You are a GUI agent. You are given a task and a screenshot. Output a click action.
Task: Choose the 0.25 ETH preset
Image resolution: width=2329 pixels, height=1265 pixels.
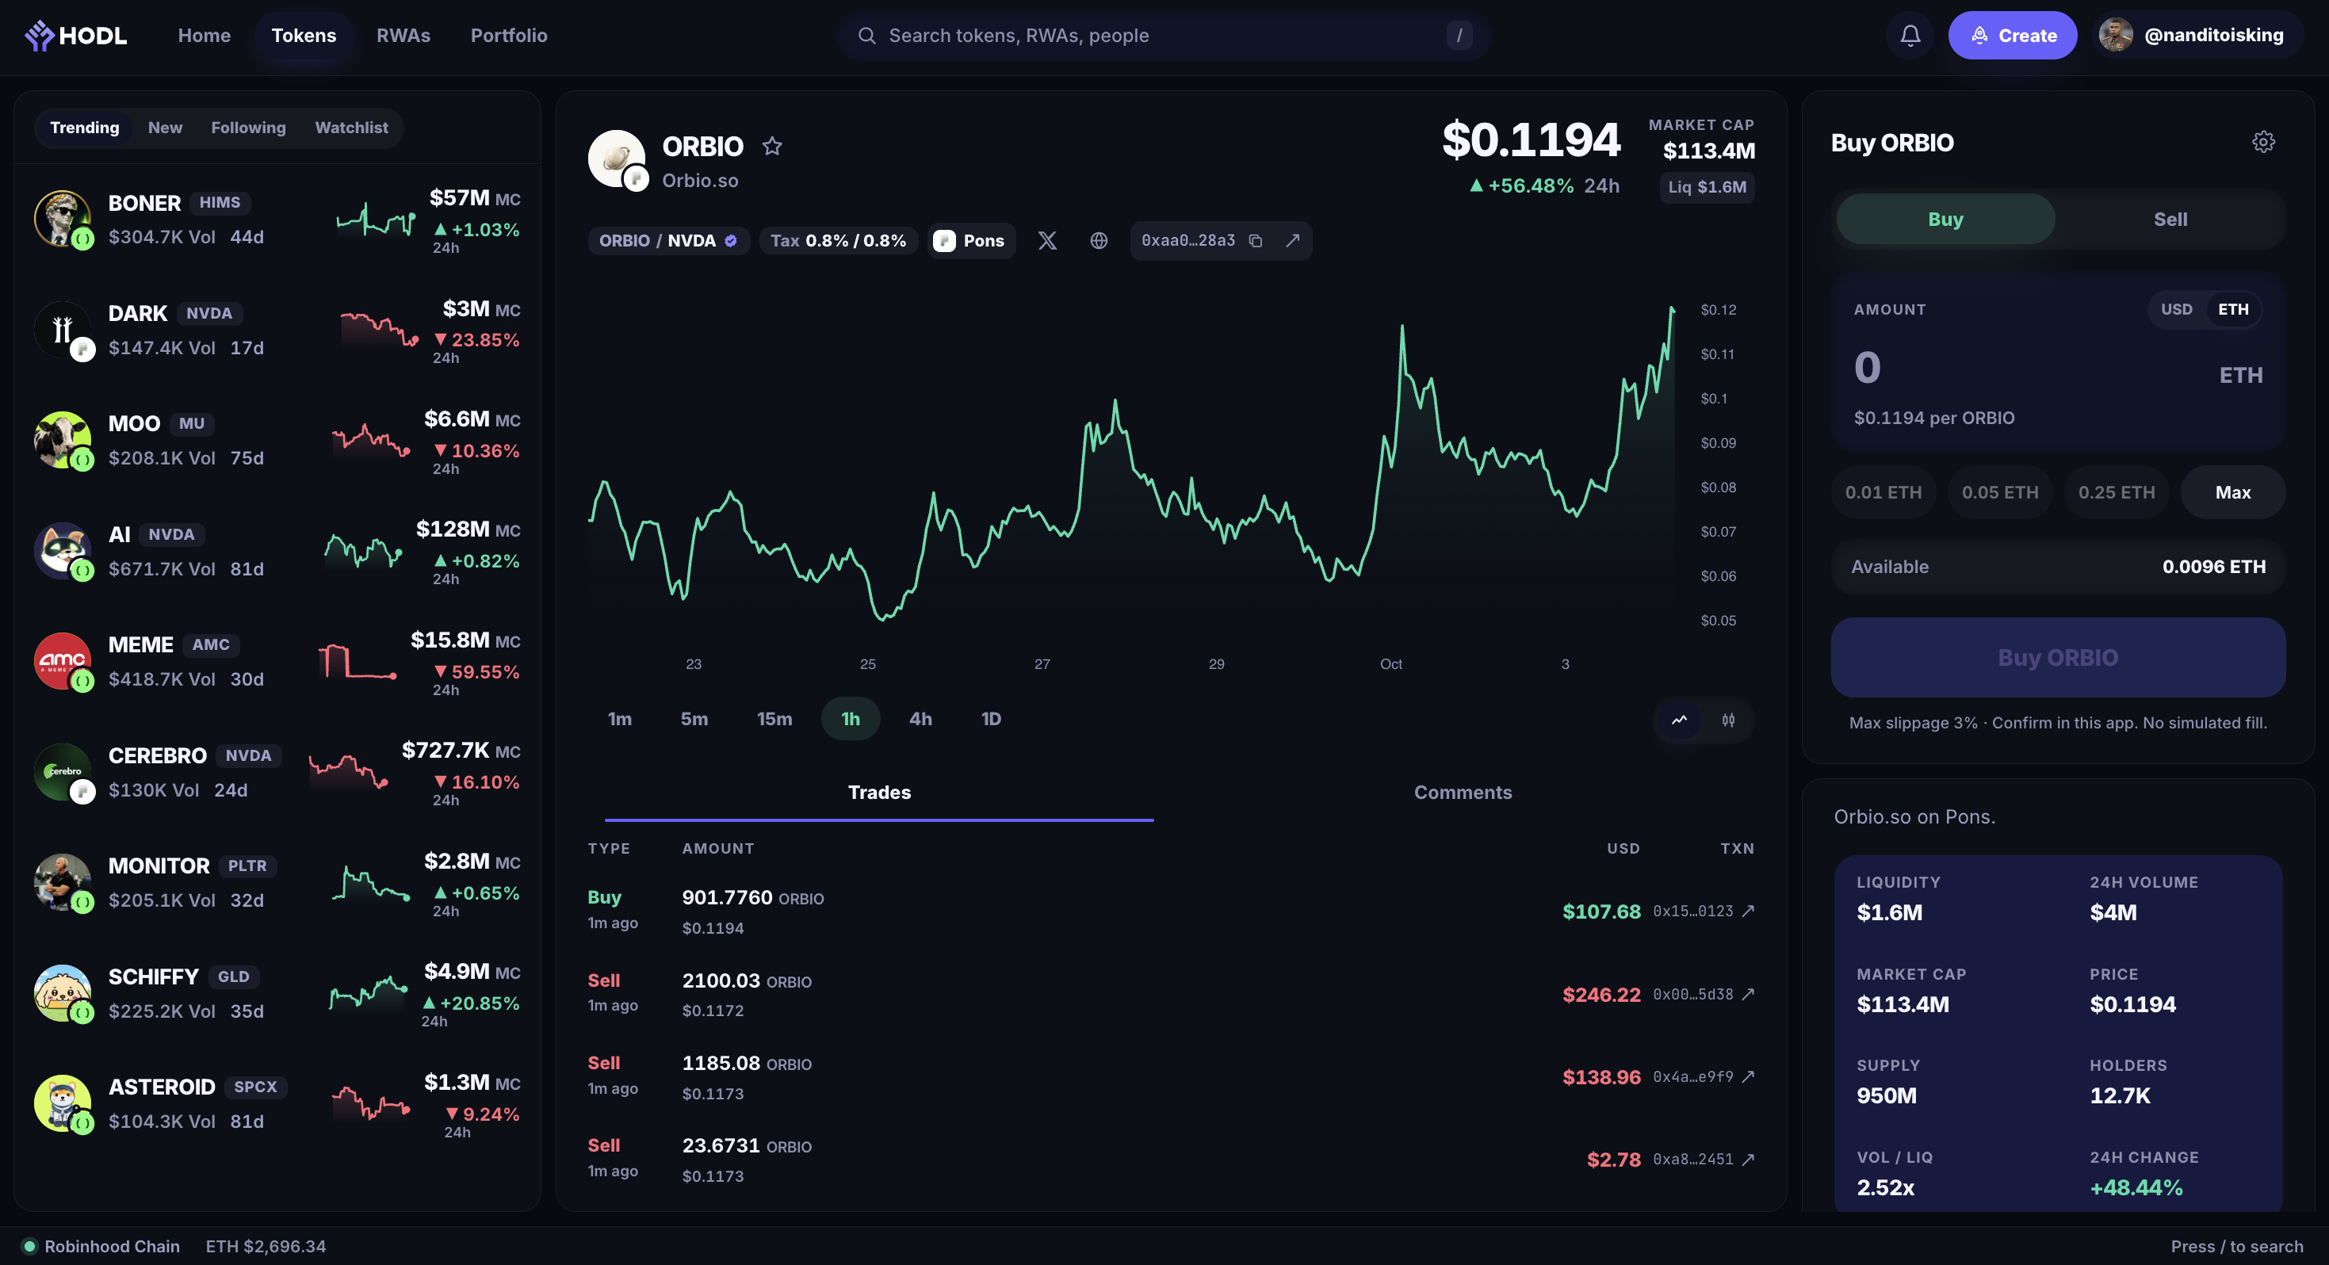point(2116,492)
